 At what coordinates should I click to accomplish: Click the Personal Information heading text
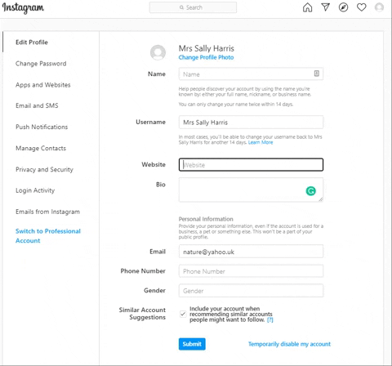pos(206,219)
